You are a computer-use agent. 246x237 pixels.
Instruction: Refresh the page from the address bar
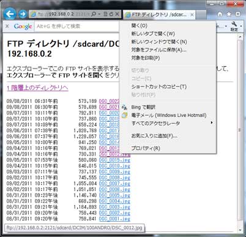(x=111, y=14)
